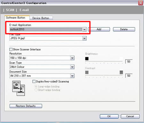Click the Contrast slider track
This screenshot has width=144, height=123.
pos(104,76)
